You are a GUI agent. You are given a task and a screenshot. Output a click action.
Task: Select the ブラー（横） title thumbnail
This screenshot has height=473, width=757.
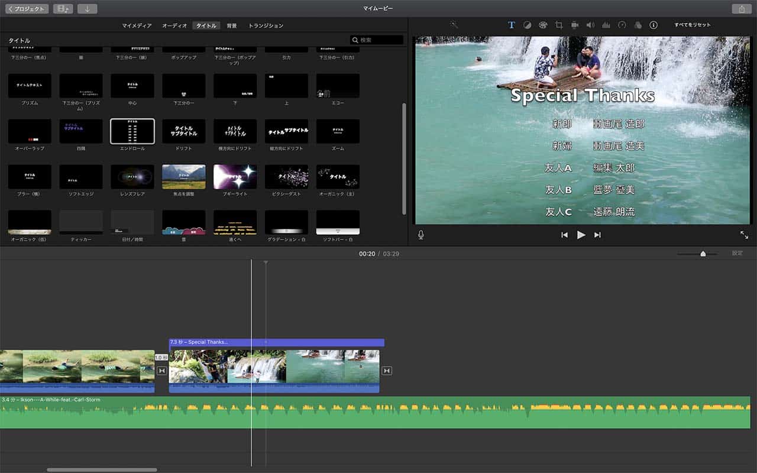(x=30, y=177)
